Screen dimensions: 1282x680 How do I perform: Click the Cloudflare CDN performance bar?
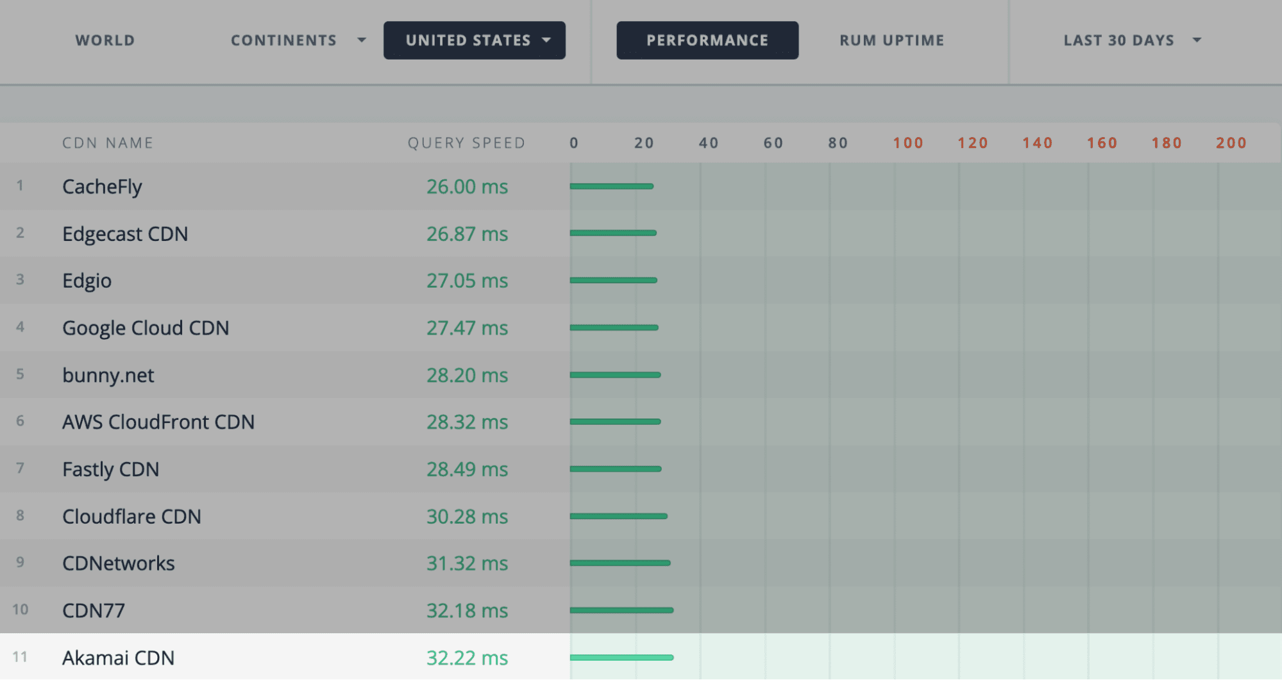[x=619, y=516]
